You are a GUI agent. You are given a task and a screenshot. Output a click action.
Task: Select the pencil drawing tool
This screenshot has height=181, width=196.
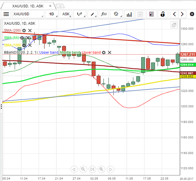click(93, 14)
